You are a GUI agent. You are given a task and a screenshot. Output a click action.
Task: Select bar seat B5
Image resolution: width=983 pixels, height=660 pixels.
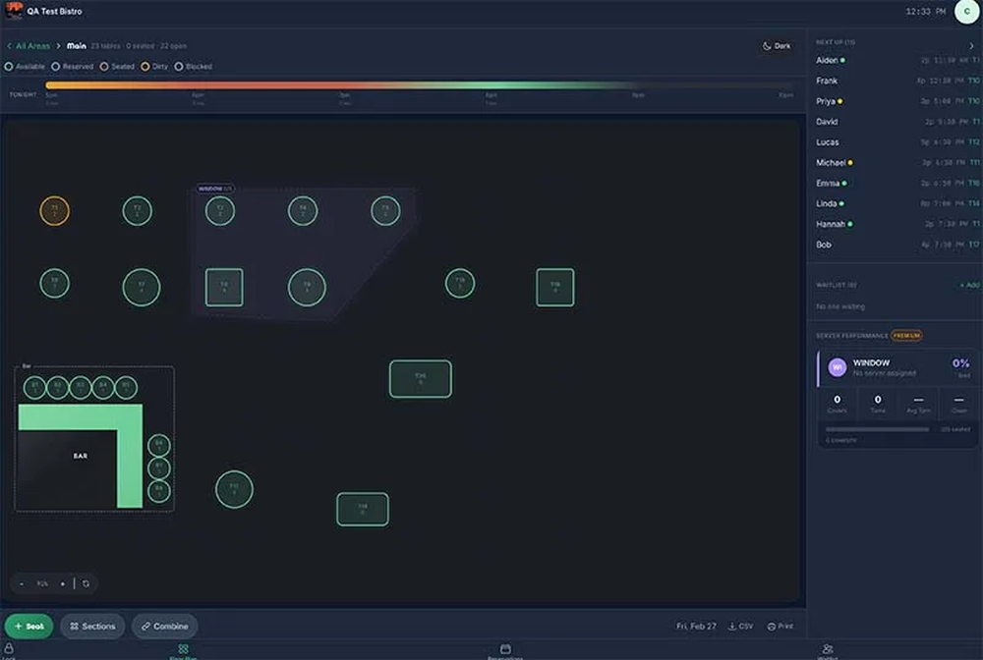[126, 388]
